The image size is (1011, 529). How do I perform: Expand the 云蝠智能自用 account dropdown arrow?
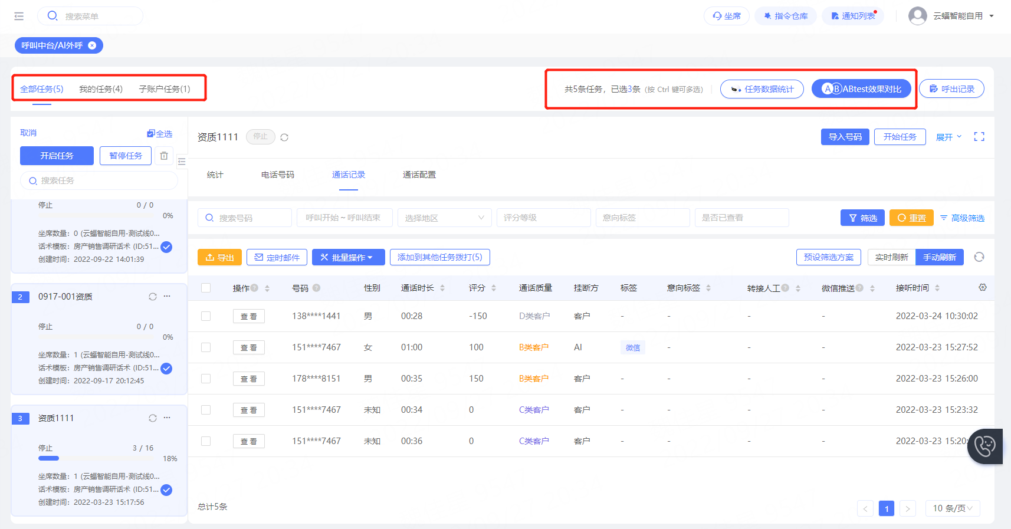[992, 16]
